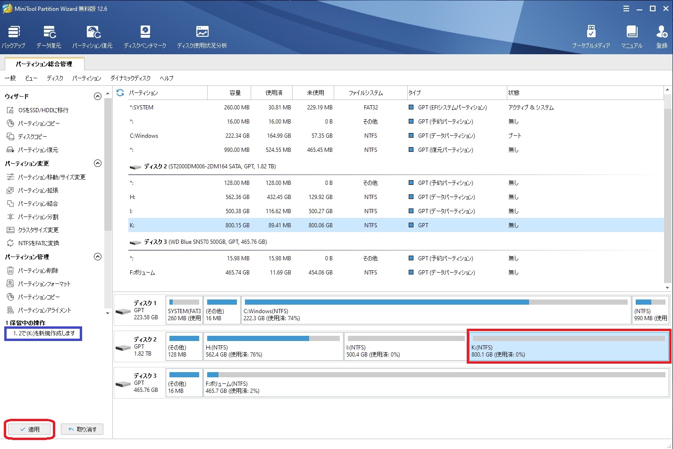This screenshot has height=449, width=673.
Task: Click the 登録 register icon
Action: [x=662, y=37]
